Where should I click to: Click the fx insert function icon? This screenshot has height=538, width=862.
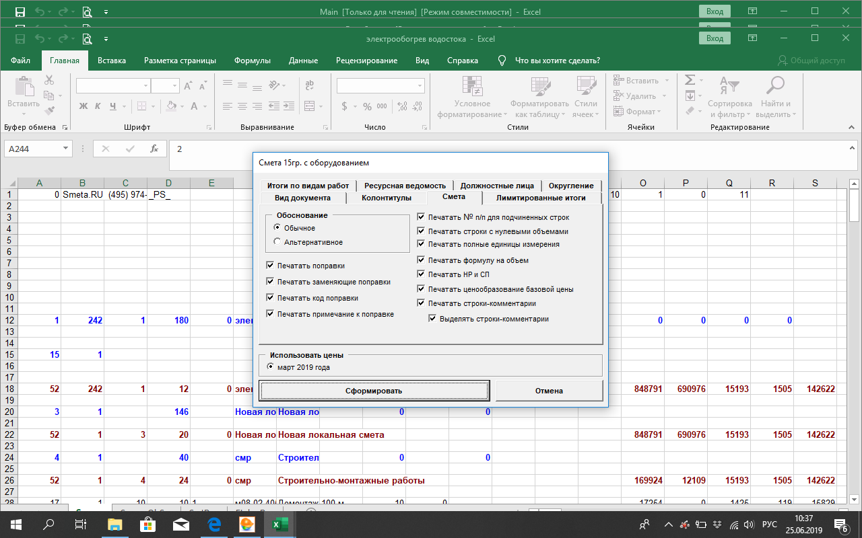coord(154,149)
